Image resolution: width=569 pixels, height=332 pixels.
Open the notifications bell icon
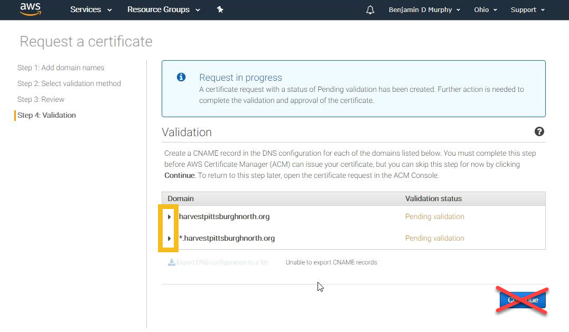(370, 10)
